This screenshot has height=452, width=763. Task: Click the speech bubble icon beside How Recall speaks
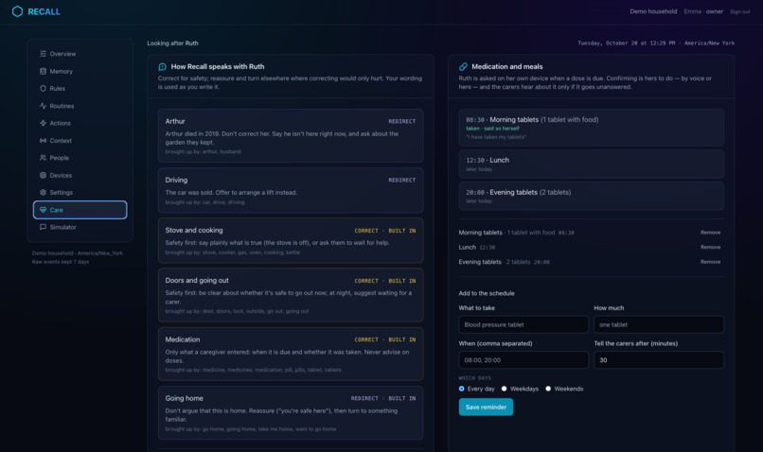tap(163, 66)
